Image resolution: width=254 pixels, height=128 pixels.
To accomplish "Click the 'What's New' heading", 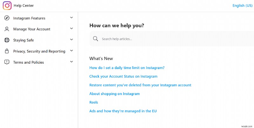I will (101, 59).
